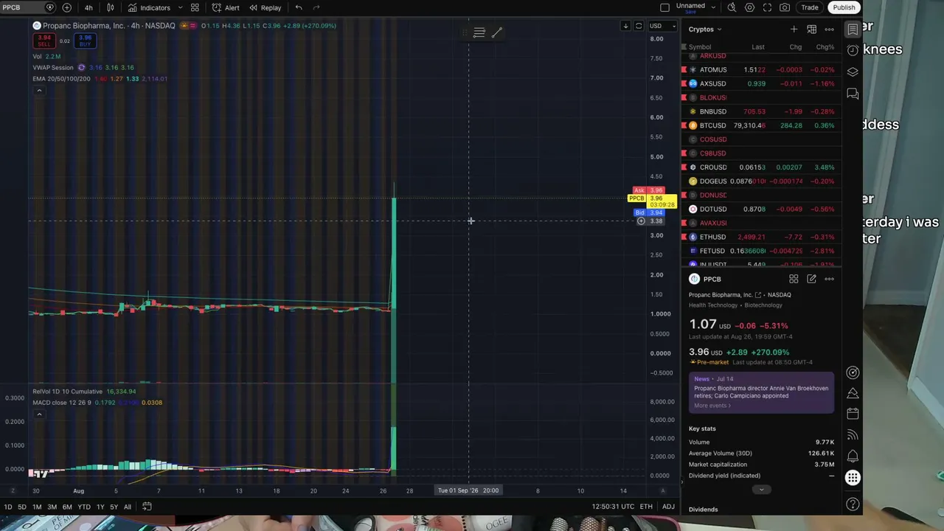The height and width of the screenshot is (531, 944).
Task: Open the apps grid button in sidebar
Action: click(853, 478)
